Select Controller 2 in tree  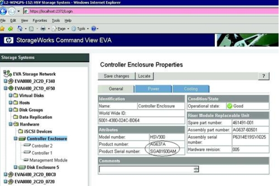point(42,146)
